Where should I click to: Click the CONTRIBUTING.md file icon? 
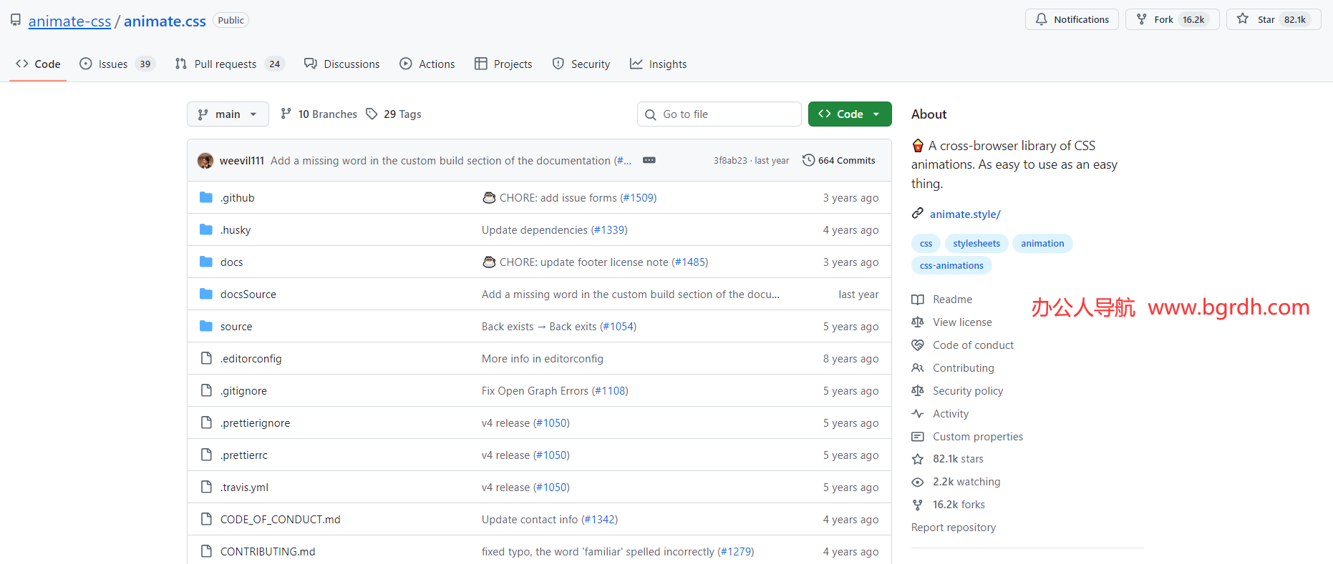pos(206,551)
